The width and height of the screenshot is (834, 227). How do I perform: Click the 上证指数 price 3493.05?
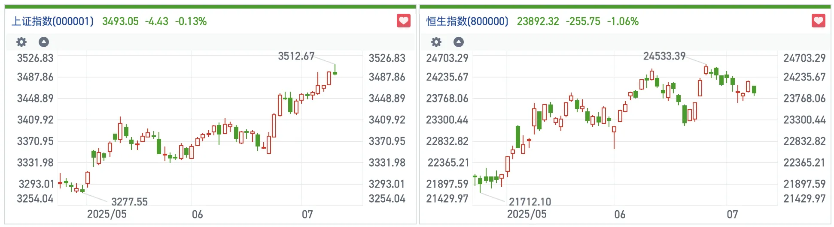(x=120, y=21)
